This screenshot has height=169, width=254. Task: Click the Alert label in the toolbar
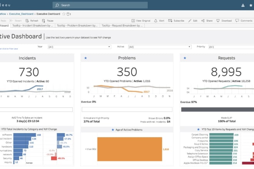click(x=162, y=21)
